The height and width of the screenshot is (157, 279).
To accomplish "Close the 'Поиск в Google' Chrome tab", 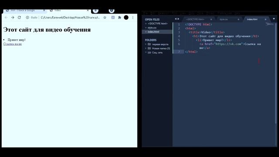I will pyautogui.click(x=44, y=10).
